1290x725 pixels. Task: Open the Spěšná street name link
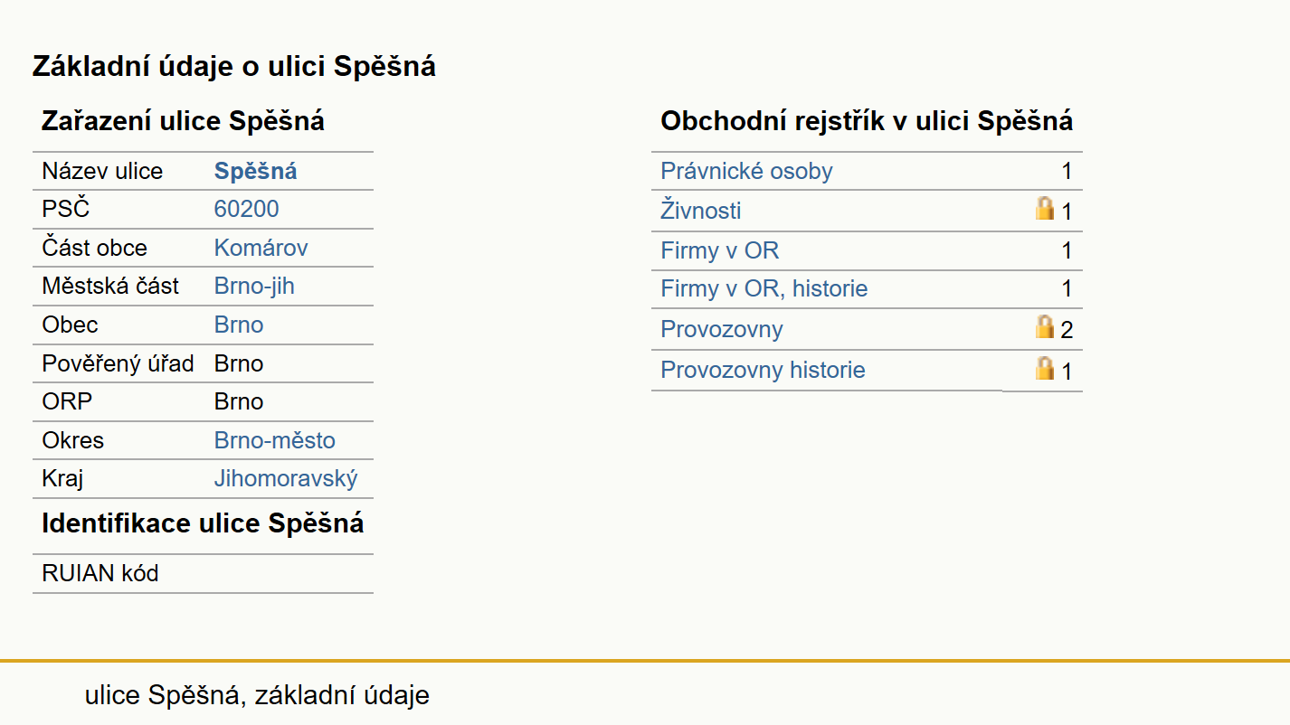tap(256, 172)
